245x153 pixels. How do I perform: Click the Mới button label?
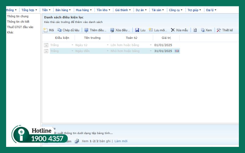(x=51, y=30)
